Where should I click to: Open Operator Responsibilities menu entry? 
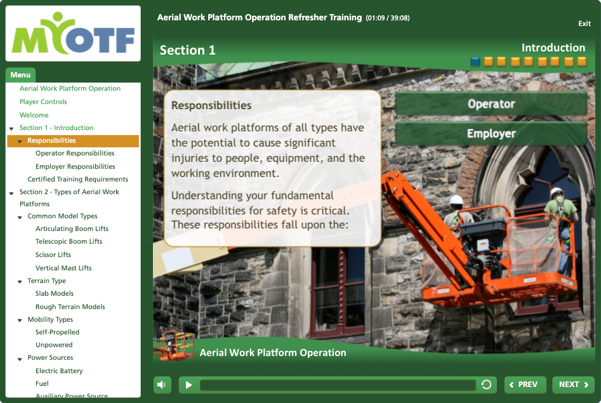pos(75,153)
